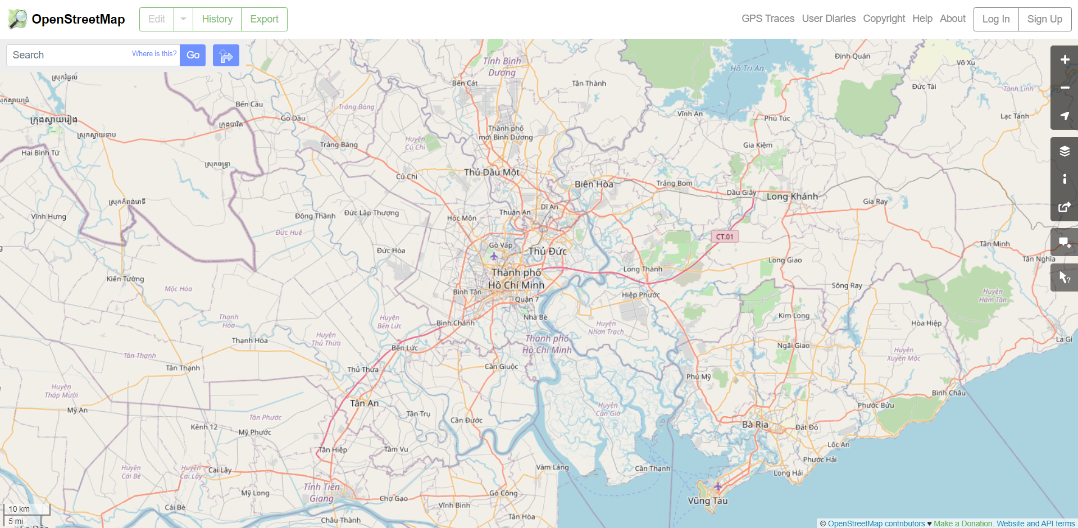
Task: Open the History tab
Action: pyautogui.click(x=217, y=19)
